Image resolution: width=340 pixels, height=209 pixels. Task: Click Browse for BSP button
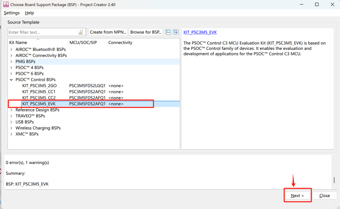[146, 32]
